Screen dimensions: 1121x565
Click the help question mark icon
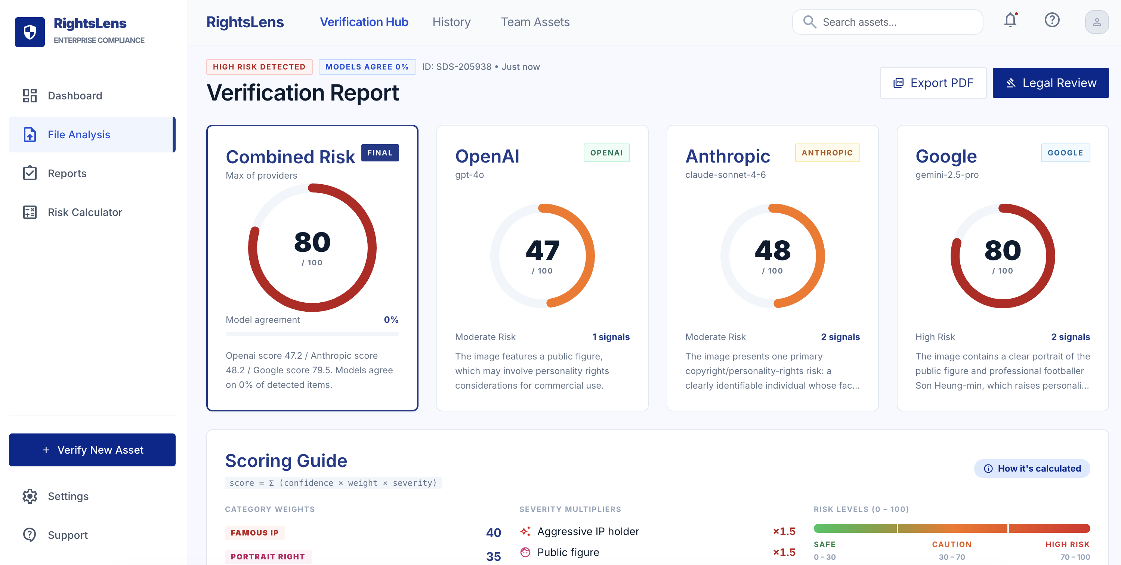point(1052,21)
